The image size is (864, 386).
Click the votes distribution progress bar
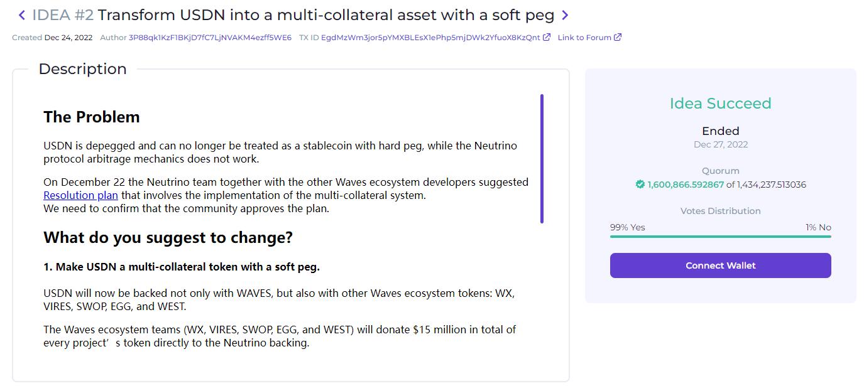[720, 237]
